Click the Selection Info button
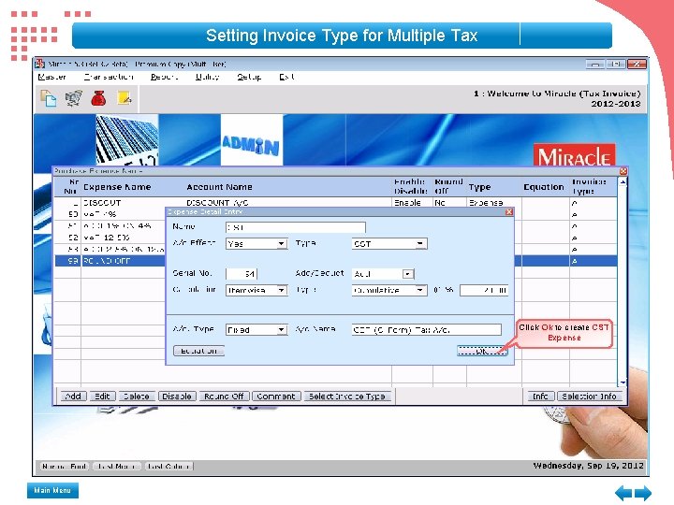This screenshot has width=674, height=505. [589, 397]
